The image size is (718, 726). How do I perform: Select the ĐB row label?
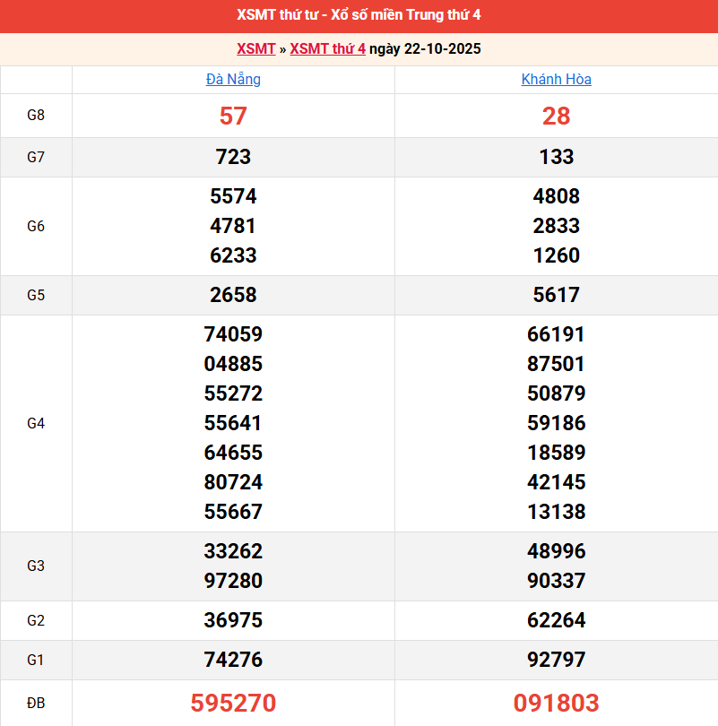(36, 703)
